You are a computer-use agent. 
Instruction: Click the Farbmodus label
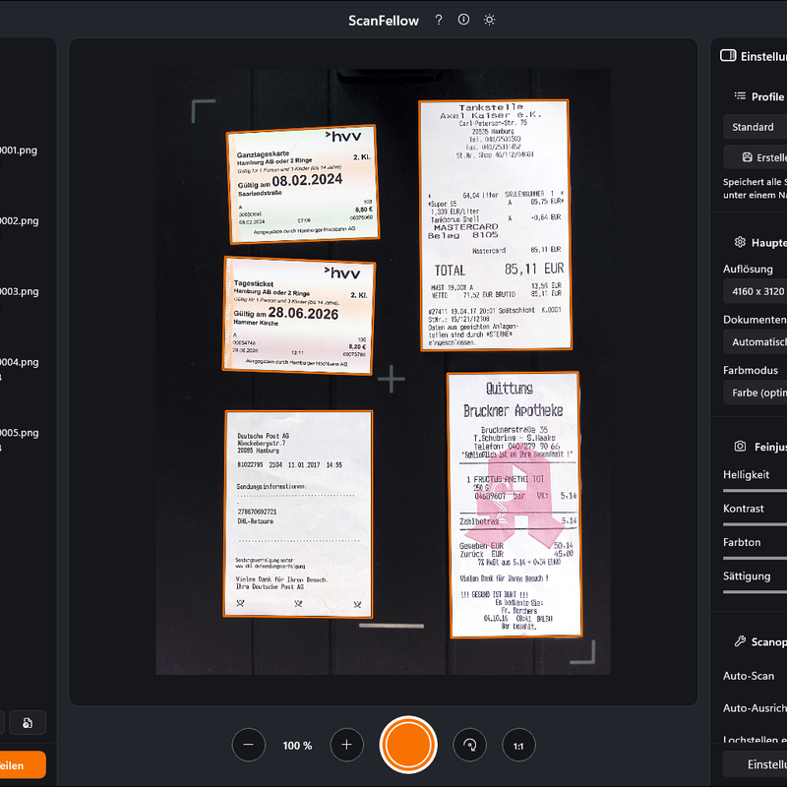[x=751, y=370]
